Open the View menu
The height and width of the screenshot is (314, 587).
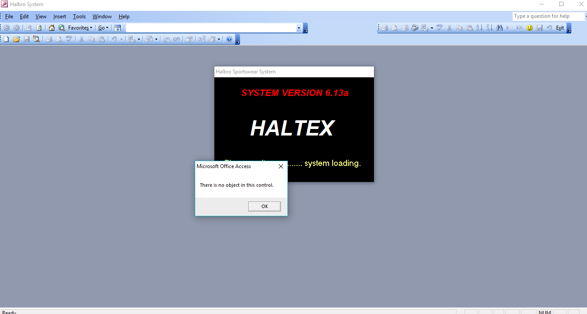click(41, 17)
